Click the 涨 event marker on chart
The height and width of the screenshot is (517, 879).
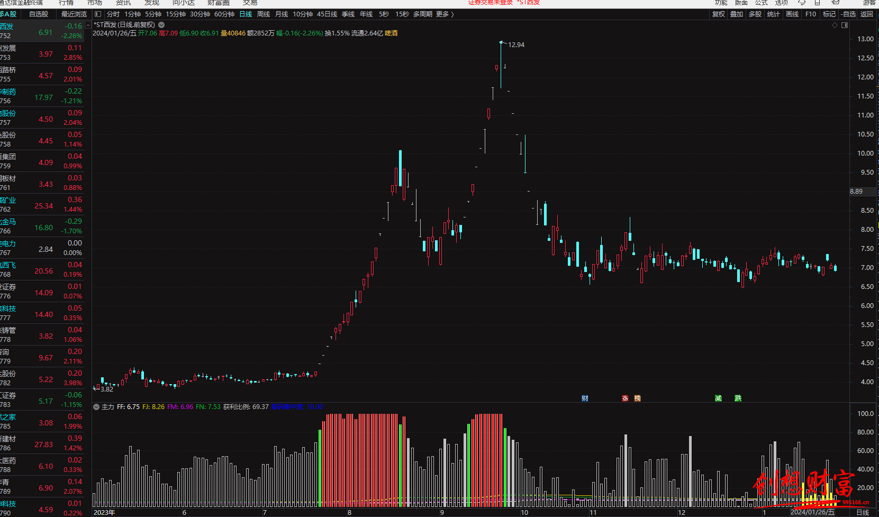(625, 398)
